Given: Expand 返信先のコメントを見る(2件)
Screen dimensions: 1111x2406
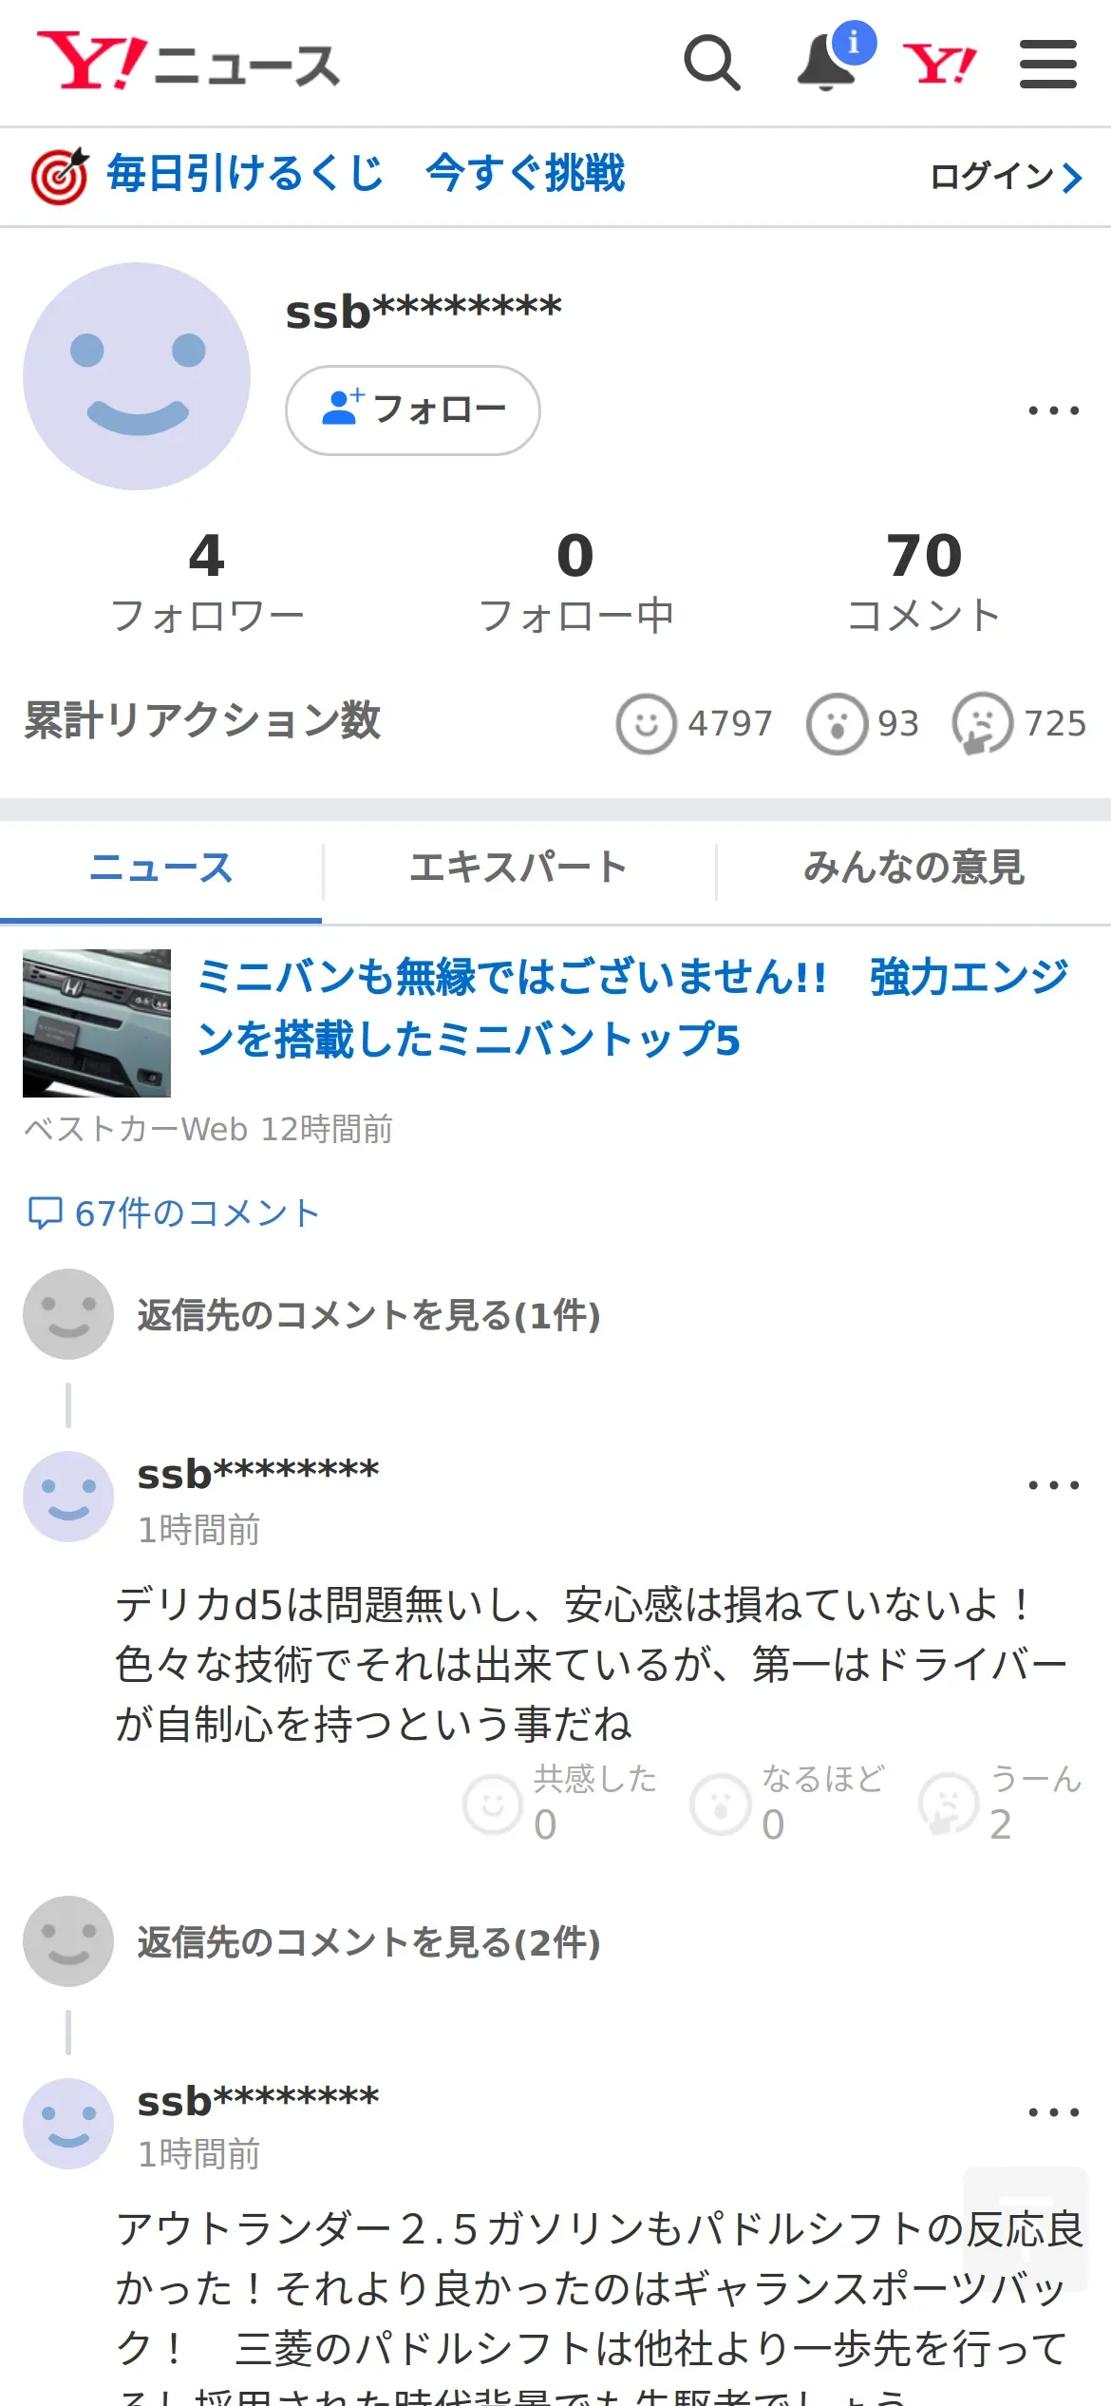Looking at the screenshot, I should [x=368, y=1942].
